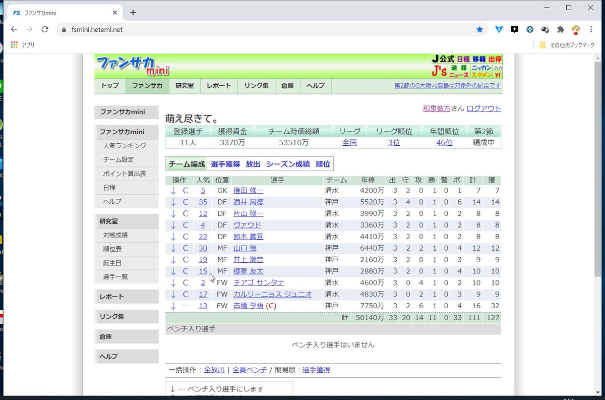The image size is (605, 400).
Task: Bench 古橋 亨梧 using the down arrow
Action: pos(173,306)
